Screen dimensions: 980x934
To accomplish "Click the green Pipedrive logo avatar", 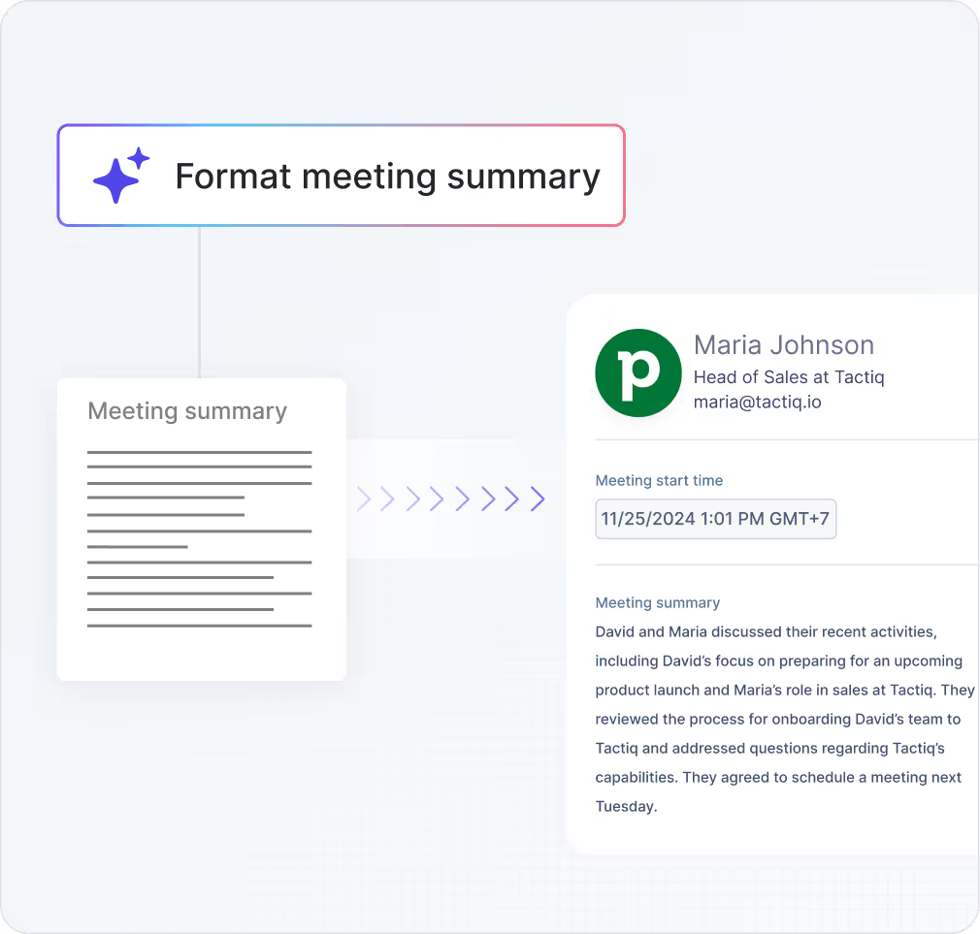I will point(638,373).
